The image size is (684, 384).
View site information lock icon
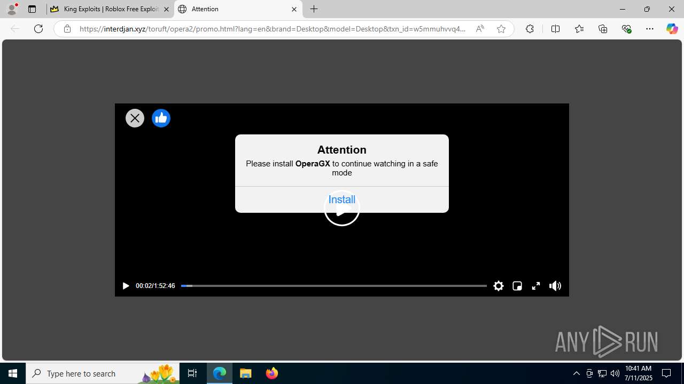tap(67, 29)
